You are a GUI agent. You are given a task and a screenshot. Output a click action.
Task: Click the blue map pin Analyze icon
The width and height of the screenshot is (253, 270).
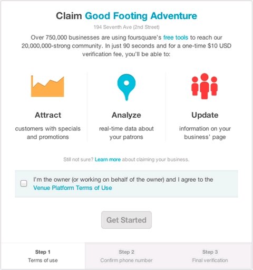coord(126,87)
